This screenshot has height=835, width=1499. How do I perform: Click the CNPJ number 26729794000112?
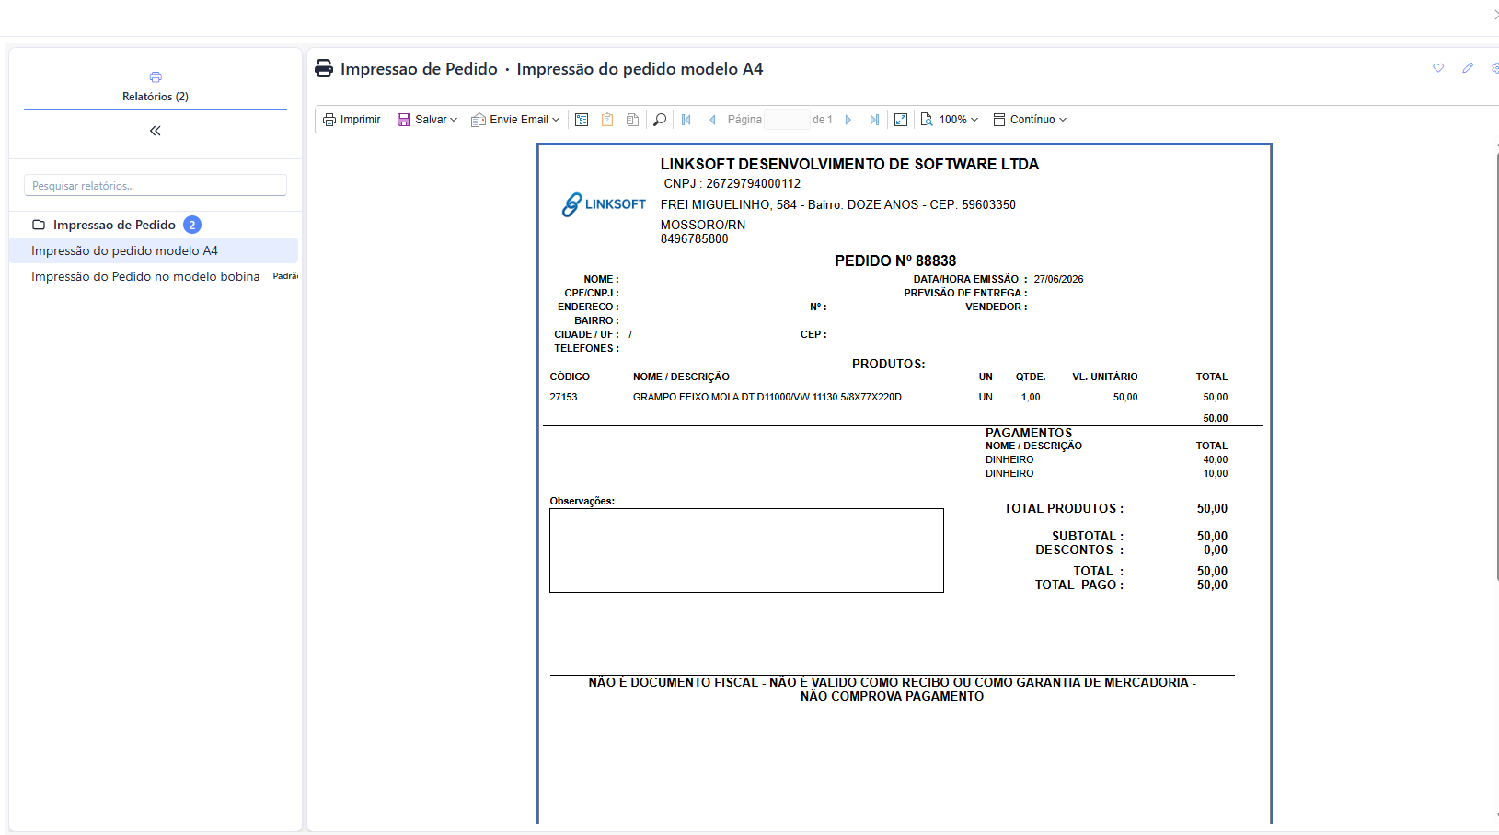click(753, 183)
